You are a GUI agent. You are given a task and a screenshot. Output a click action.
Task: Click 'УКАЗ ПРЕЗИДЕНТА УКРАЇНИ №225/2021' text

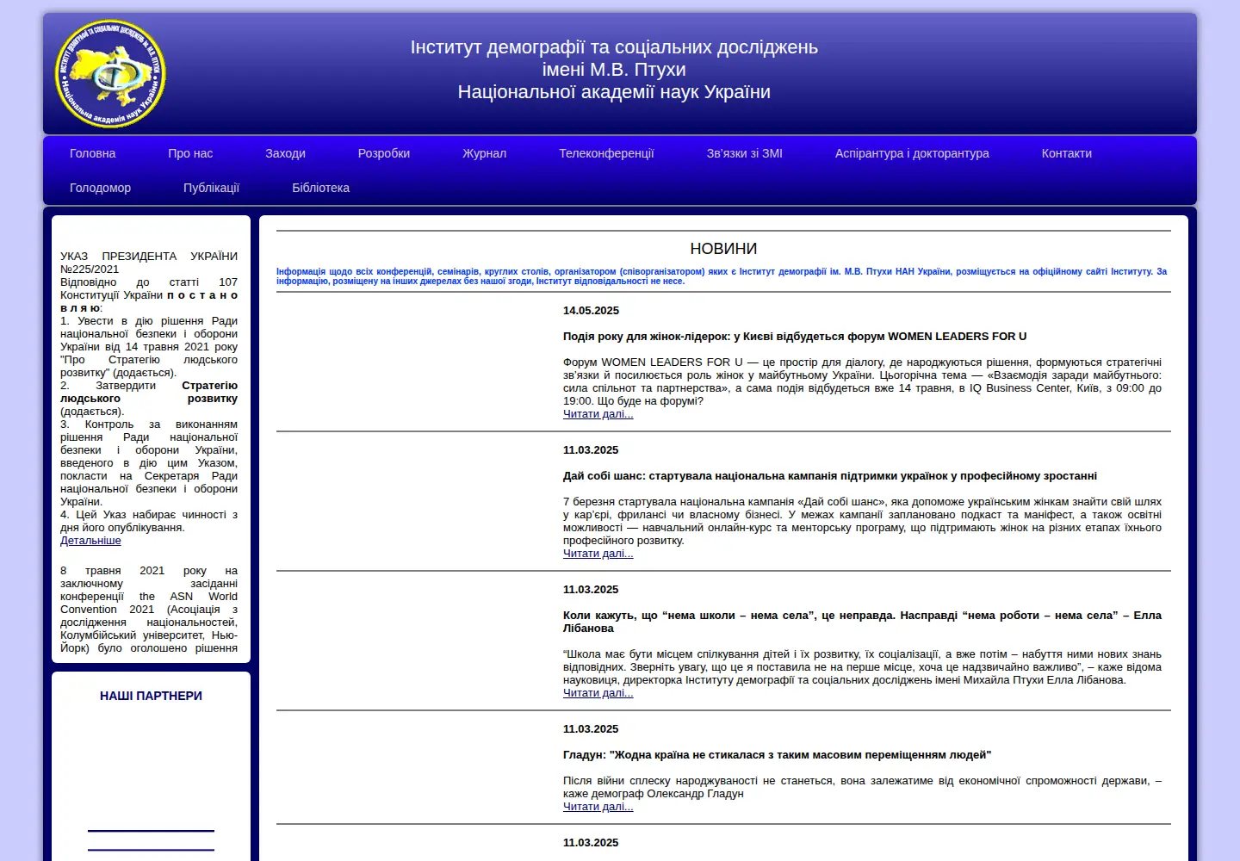click(x=149, y=263)
